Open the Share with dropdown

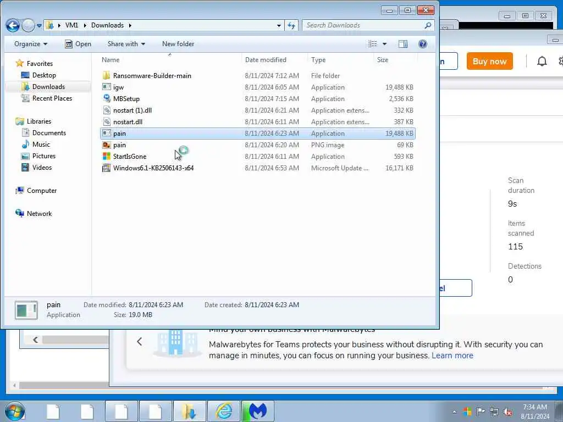click(126, 44)
